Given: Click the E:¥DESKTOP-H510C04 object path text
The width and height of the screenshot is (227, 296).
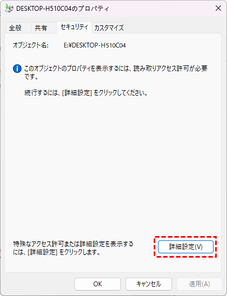Looking at the screenshot, I should click(94, 45).
